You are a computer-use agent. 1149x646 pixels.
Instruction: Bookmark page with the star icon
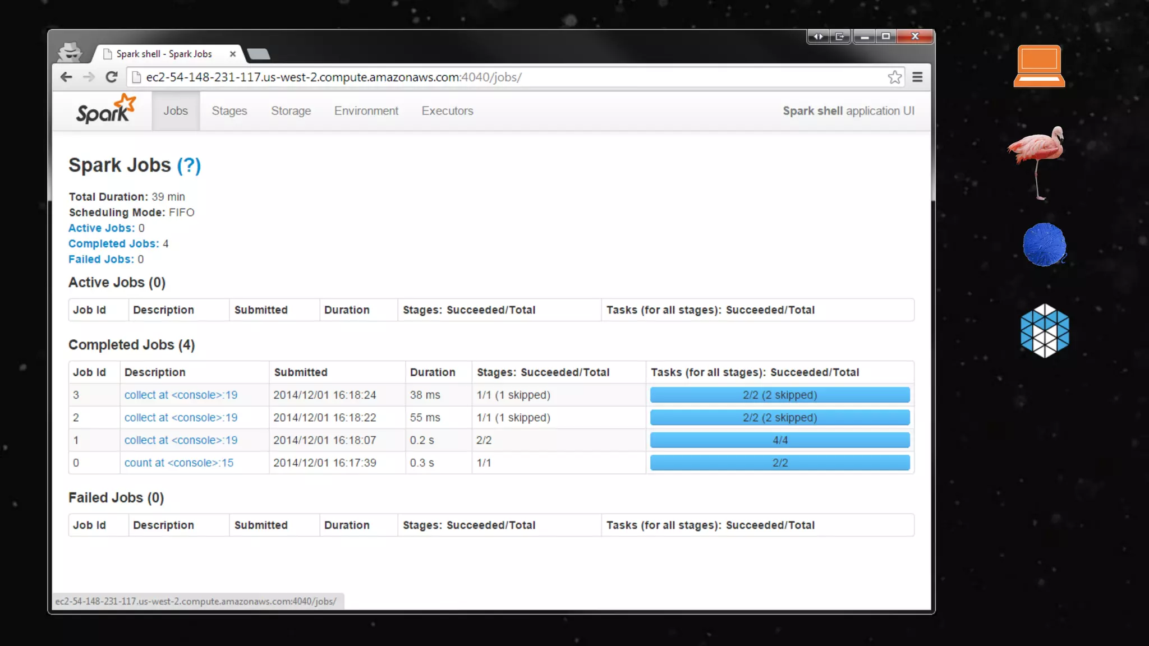[894, 77]
